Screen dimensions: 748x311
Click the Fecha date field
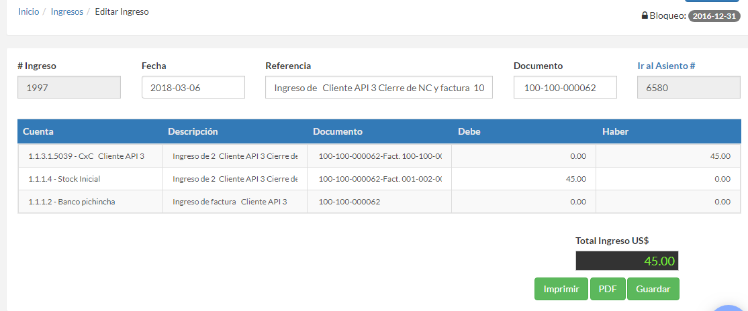[193, 87]
